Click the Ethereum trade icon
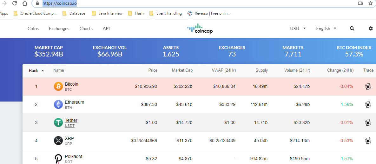 [x=368, y=104]
